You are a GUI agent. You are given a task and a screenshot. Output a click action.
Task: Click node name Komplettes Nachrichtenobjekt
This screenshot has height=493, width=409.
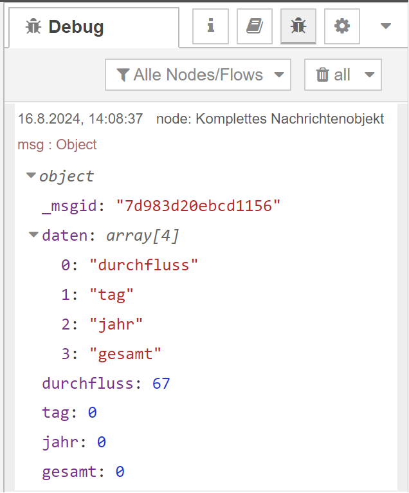pos(289,119)
